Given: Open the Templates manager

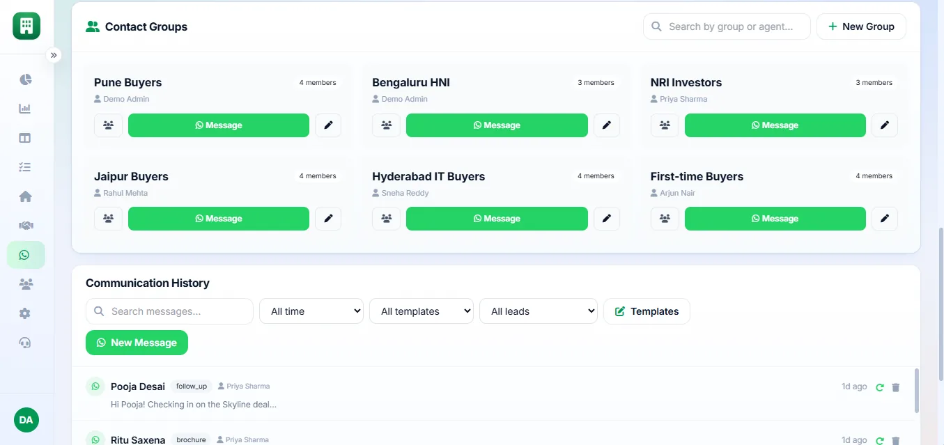Looking at the screenshot, I should pyautogui.click(x=647, y=311).
